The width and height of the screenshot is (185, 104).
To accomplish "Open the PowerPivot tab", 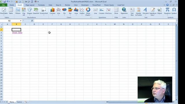I will point(97,5).
